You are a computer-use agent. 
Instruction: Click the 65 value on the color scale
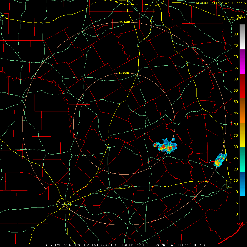click(236, 68)
